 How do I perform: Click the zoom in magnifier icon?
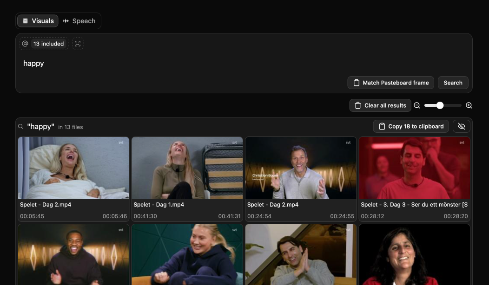469,105
